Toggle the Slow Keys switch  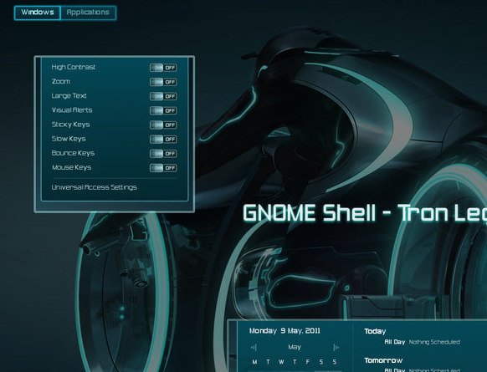click(163, 139)
